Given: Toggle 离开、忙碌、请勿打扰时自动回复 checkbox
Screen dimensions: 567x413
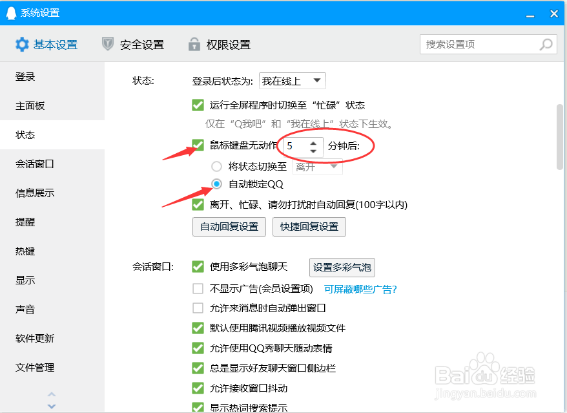Looking at the screenshot, I should pyautogui.click(x=198, y=204).
